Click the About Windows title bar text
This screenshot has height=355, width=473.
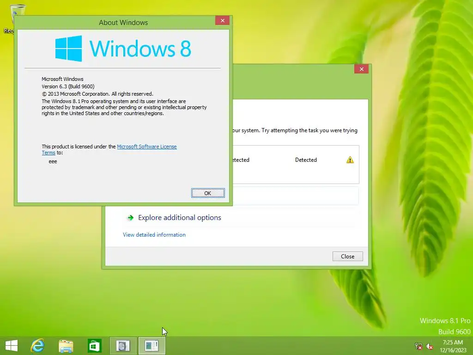click(123, 23)
